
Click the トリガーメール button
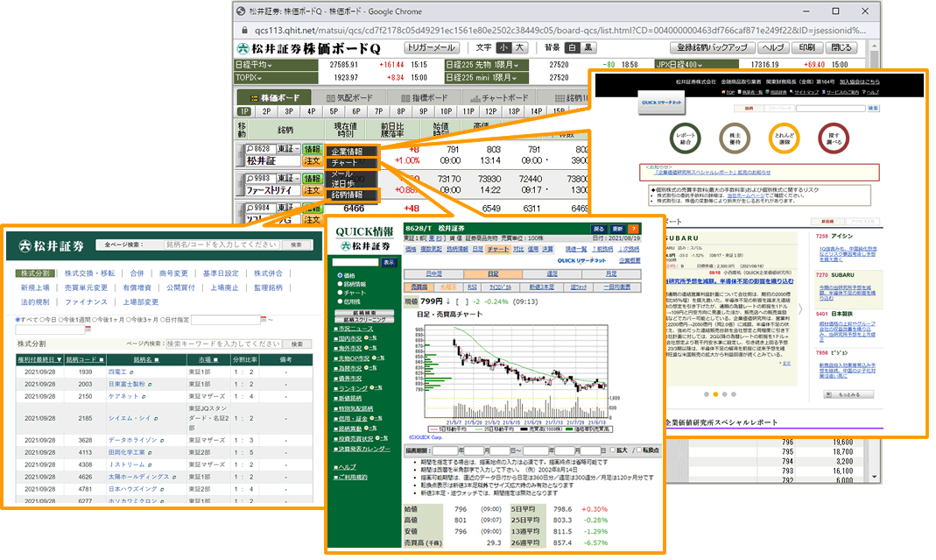(432, 48)
